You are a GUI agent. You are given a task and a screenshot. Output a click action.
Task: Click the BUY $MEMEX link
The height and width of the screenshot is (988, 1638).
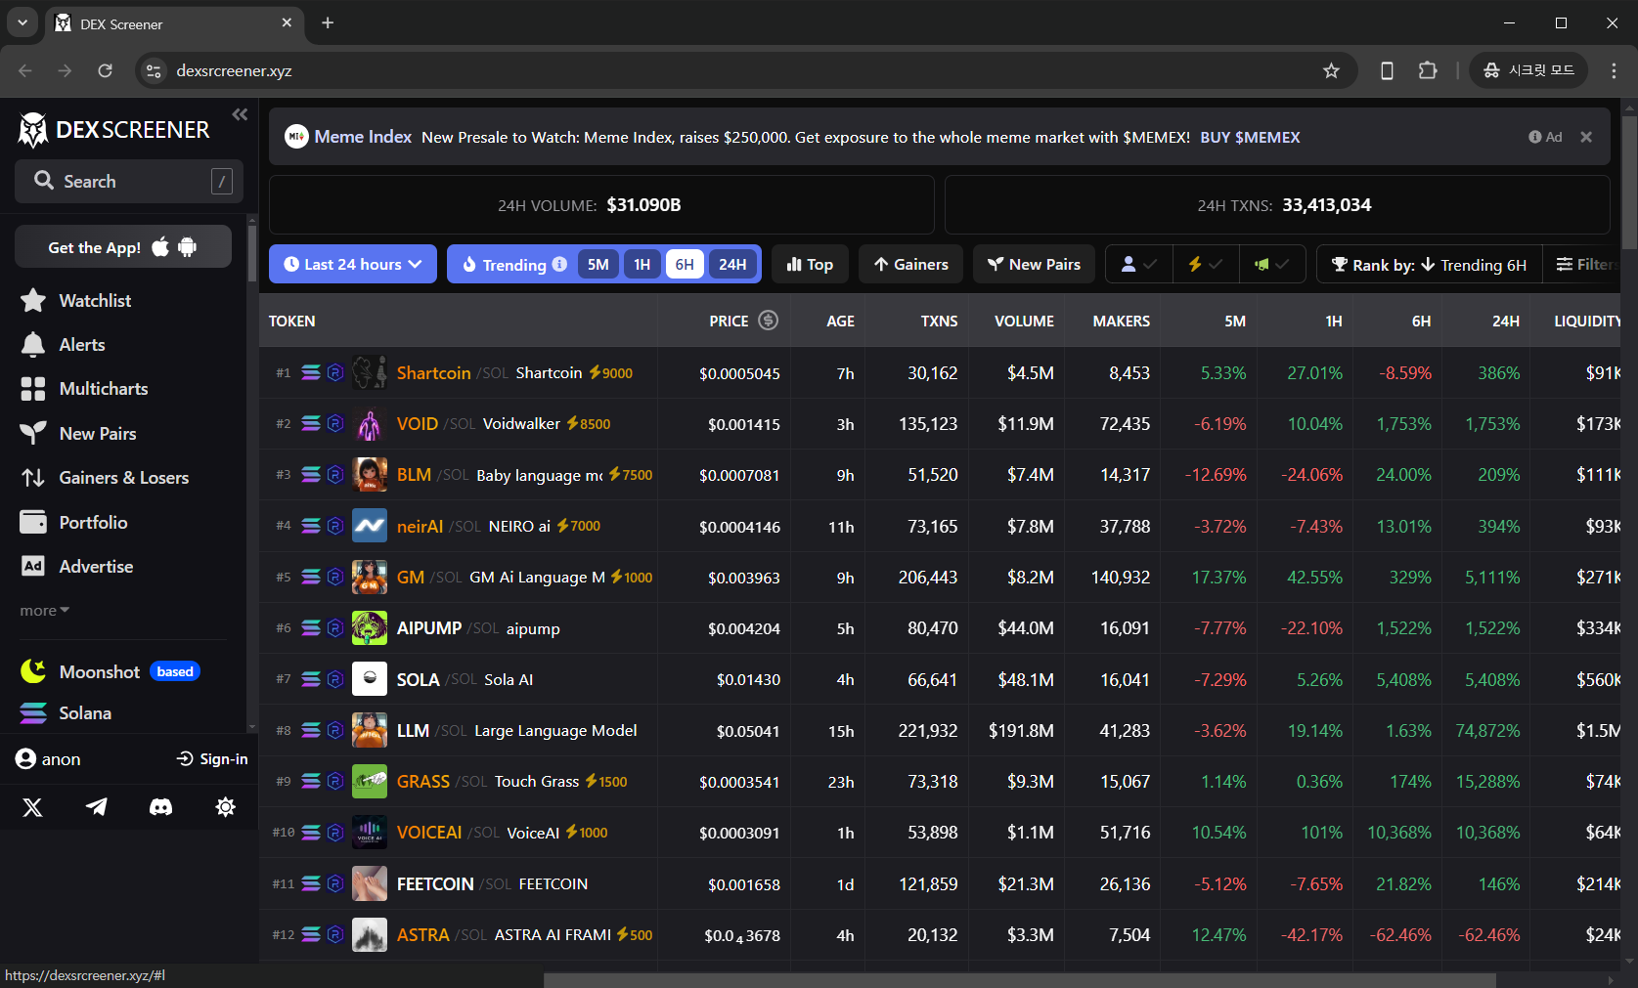coord(1250,137)
